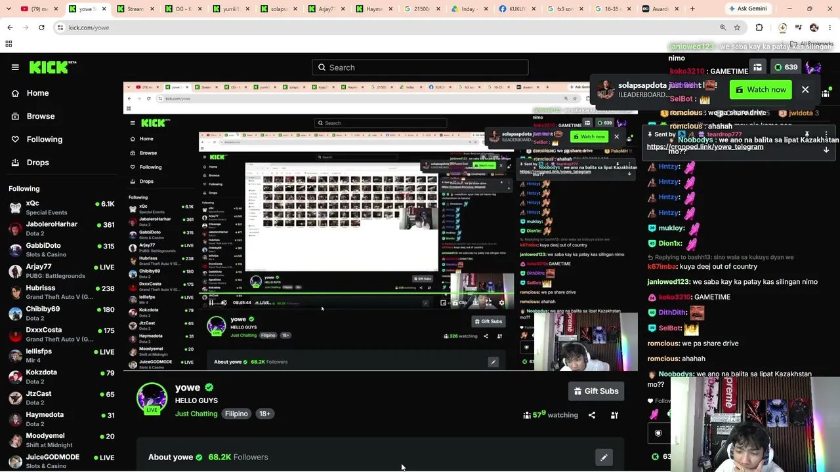Screen dimensions: 840x472
Task: Open lellisfps channel in sidebar
Action: pyautogui.click(x=62, y=355)
